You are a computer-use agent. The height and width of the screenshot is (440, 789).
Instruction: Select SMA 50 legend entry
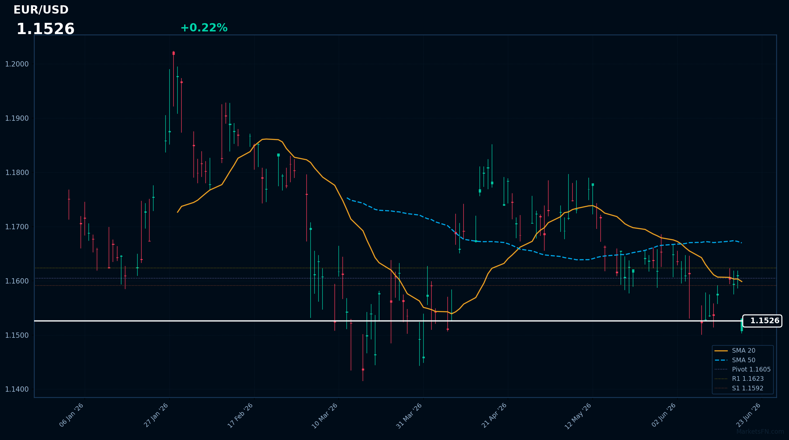735,360
